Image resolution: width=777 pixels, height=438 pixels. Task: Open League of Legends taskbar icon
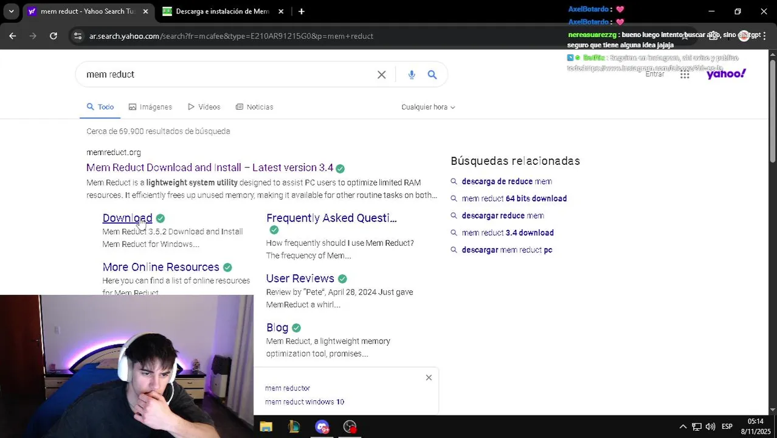tap(294, 426)
